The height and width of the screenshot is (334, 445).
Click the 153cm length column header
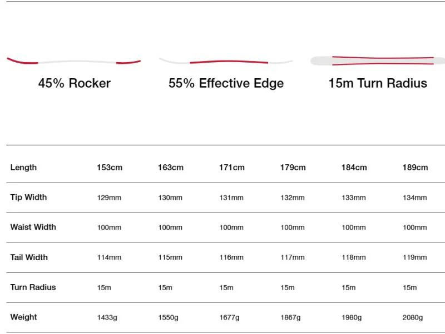pyautogui.click(x=110, y=168)
